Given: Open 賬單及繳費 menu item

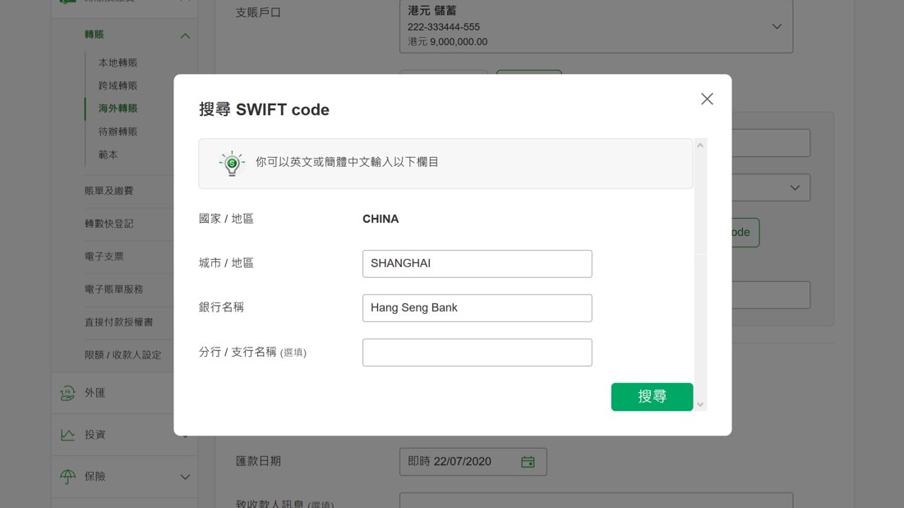Looking at the screenshot, I should (108, 191).
